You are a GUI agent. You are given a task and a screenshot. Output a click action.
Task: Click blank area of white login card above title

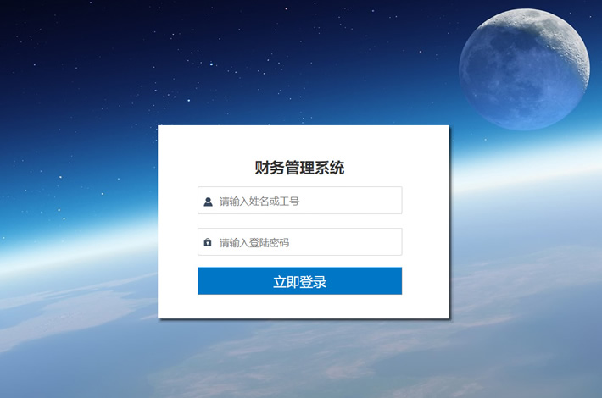(304, 141)
